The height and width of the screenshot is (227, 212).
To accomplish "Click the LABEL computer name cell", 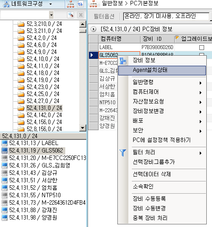I will point(120,47).
